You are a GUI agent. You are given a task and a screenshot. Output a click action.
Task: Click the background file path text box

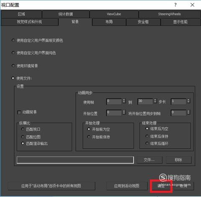point(75,160)
